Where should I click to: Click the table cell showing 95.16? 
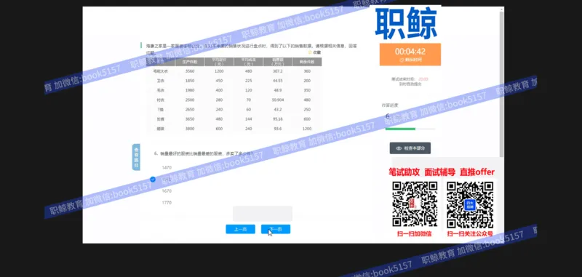278,119
